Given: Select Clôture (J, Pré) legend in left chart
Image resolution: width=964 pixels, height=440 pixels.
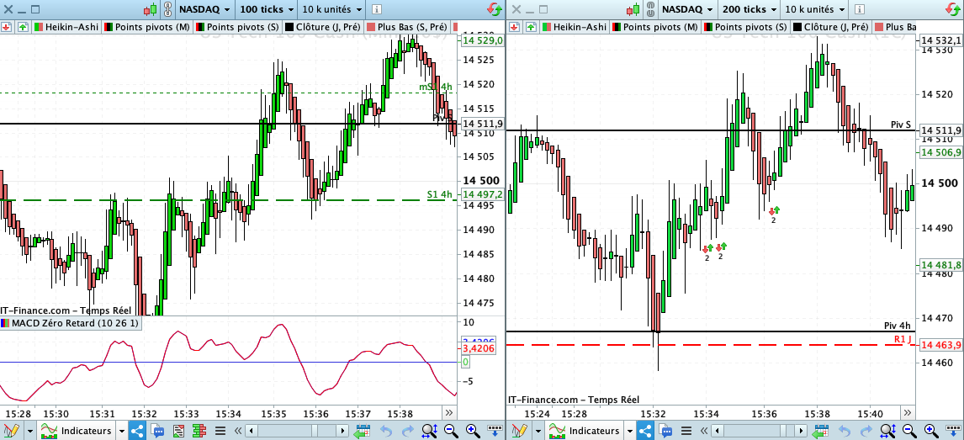Looking at the screenshot, I should [x=323, y=27].
